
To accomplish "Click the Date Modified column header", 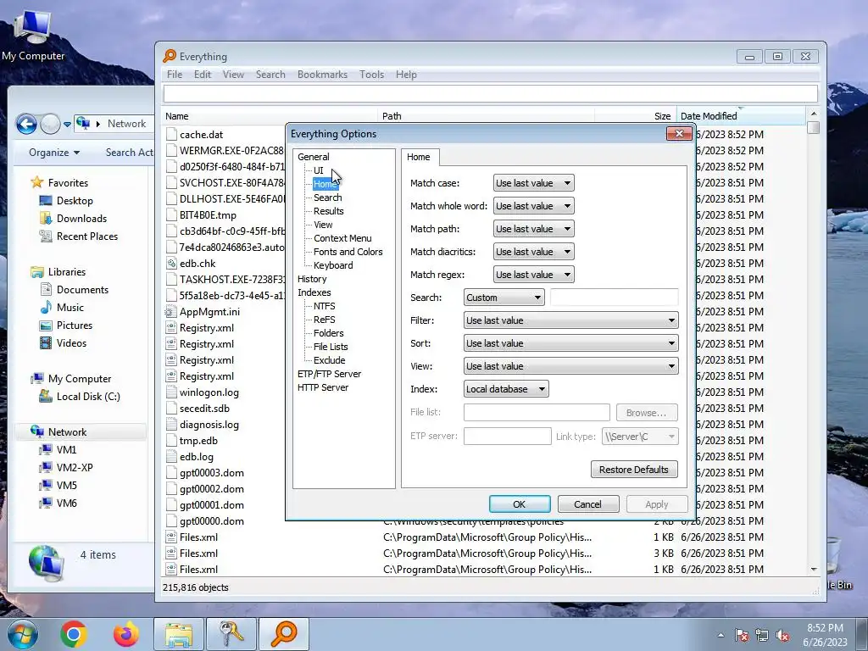I will click(741, 116).
